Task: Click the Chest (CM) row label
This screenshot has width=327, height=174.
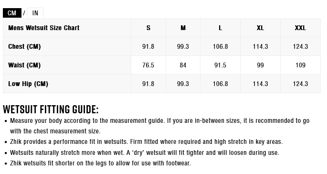Action: tap(24, 46)
